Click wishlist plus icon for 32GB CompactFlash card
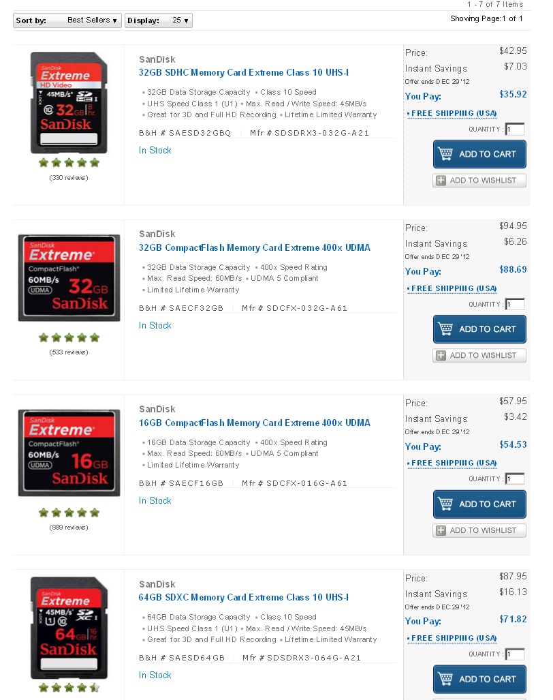 click(x=441, y=355)
